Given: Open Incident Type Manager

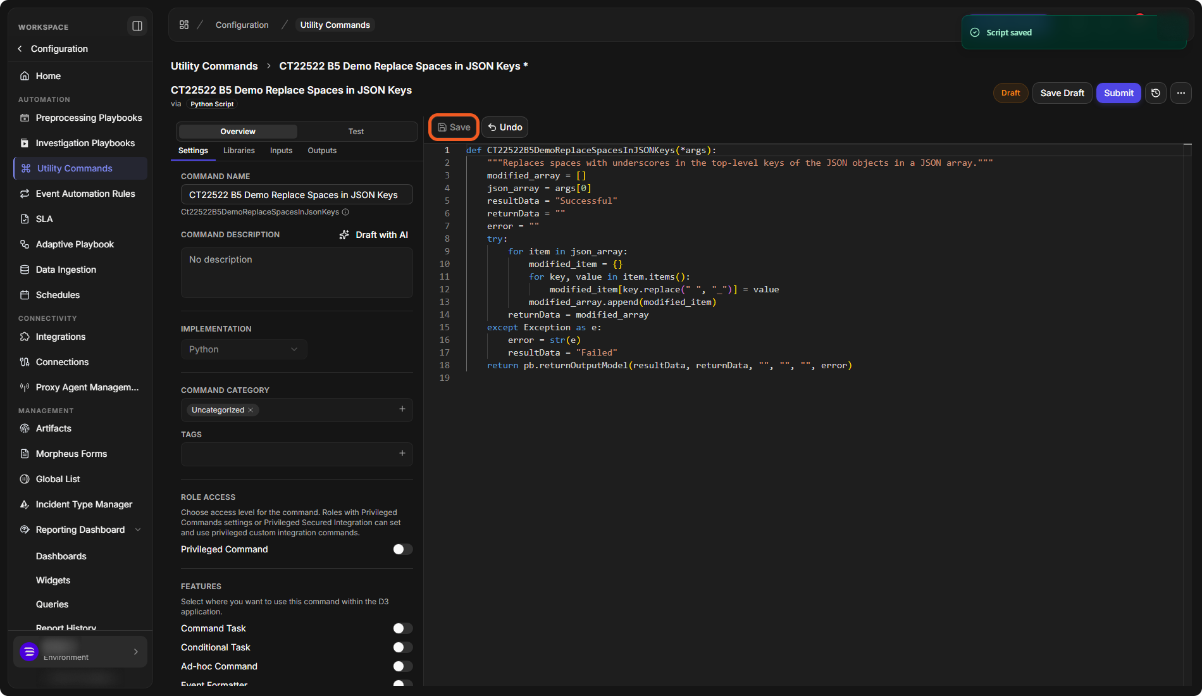Looking at the screenshot, I should click(x=80, y=504).
